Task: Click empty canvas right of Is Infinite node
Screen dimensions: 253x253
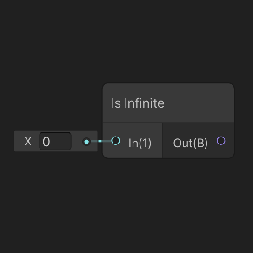Action: [x=244, y=120]
